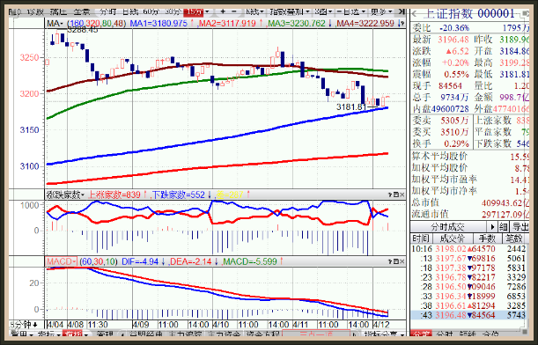
Task: Click the MA parameters (160,320,80,48)
Action: pyautogui.click(x=96, y=23)
